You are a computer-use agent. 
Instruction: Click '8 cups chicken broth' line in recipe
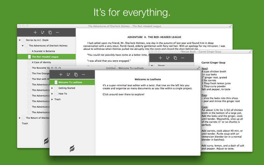pyautogui.click(x=214, y=71)
